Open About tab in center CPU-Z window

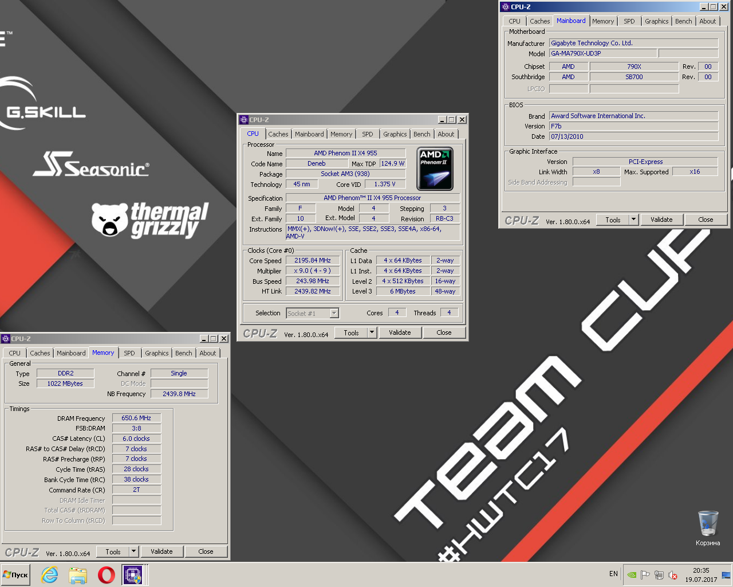(x=446, y=134)
